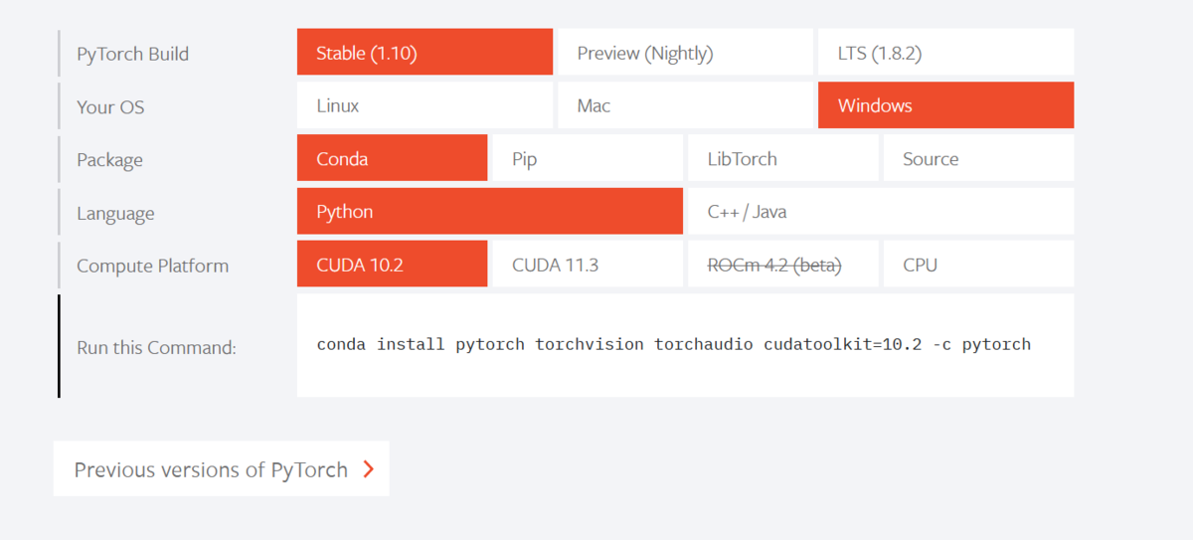Screen dimensions: 1193x540
Task: Choose CUDA 11.3 compute platform
Action: click(588, 264)
